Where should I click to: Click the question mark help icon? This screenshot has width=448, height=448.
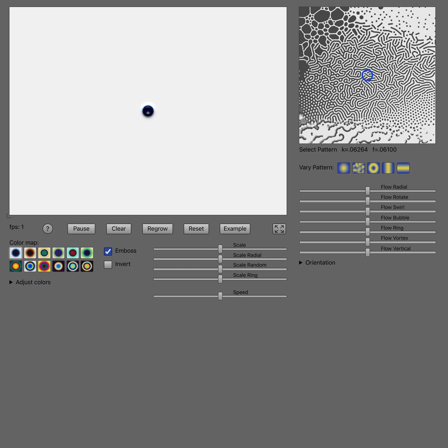click(47, 229)
